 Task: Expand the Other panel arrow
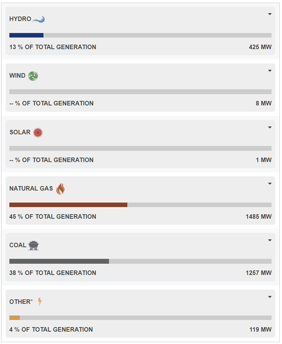point(270,297)
